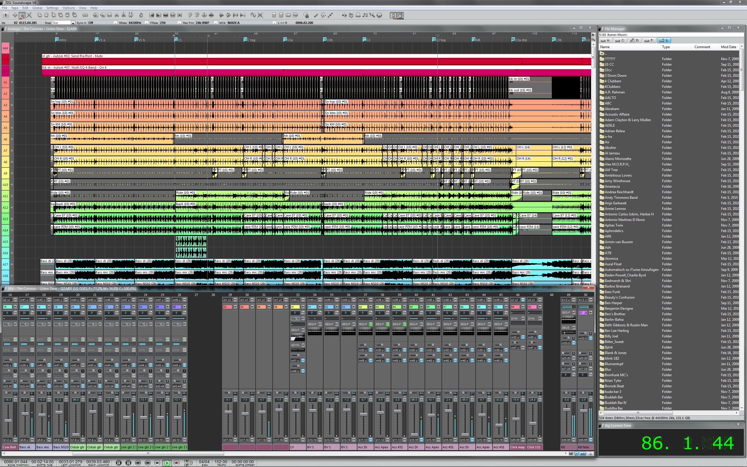Stop the transport with the Stop button
Screen dimensions: 747x467
(158, 463)
